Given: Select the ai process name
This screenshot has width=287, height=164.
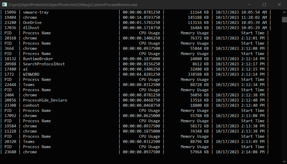Looking at the screenshot, I should (x=25, y=69).
